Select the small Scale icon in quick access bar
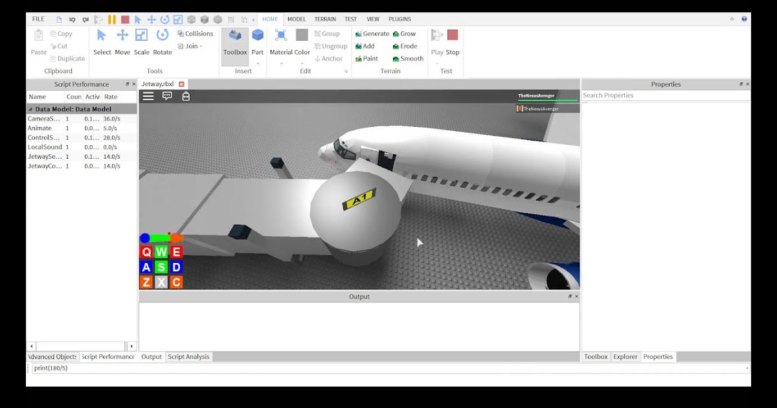 178,19
